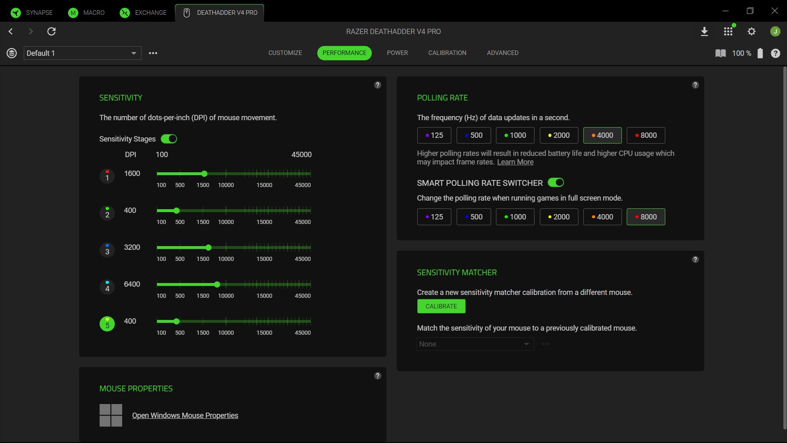Open the Advanced section

503,53
